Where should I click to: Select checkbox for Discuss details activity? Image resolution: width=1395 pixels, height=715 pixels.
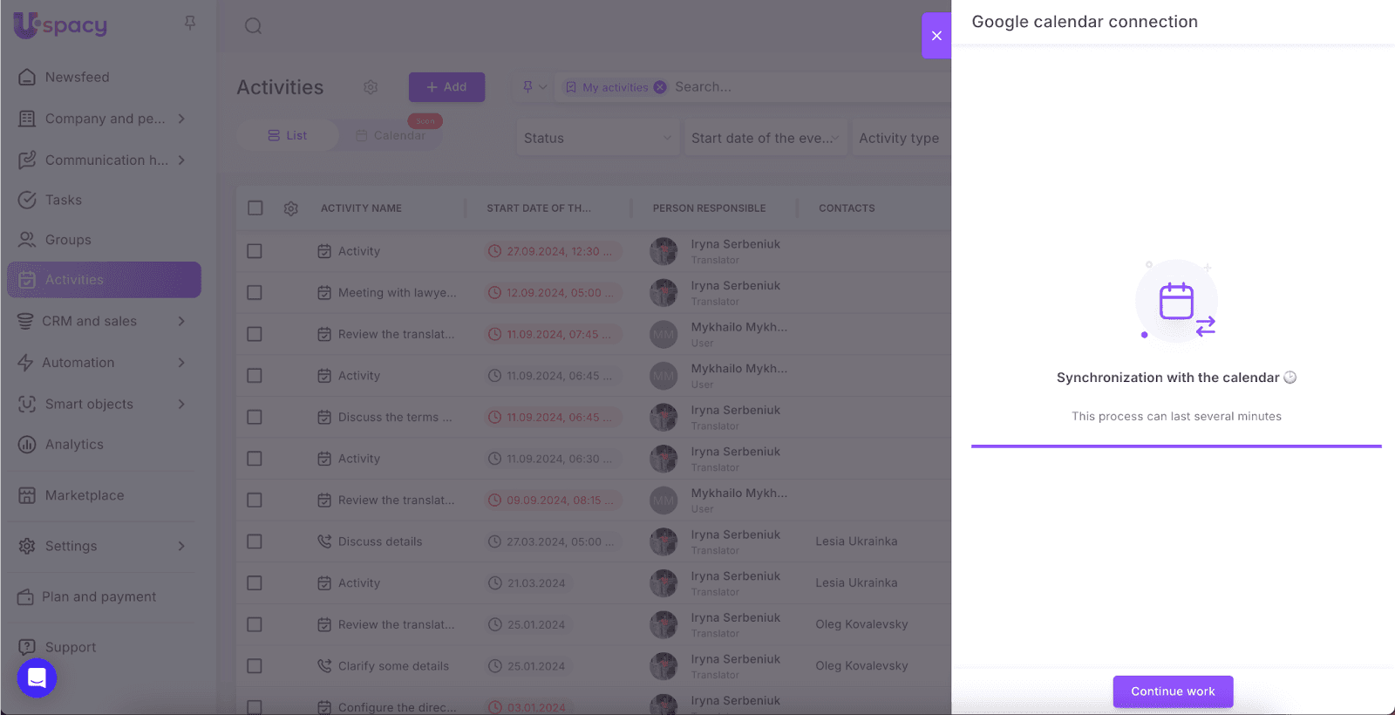255,541
